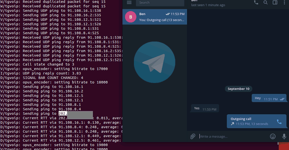Click the September 10 date badge
Image resolution: width=289 pixels, height=150 pixels.
pyautogui.click(x=238, y=89)
